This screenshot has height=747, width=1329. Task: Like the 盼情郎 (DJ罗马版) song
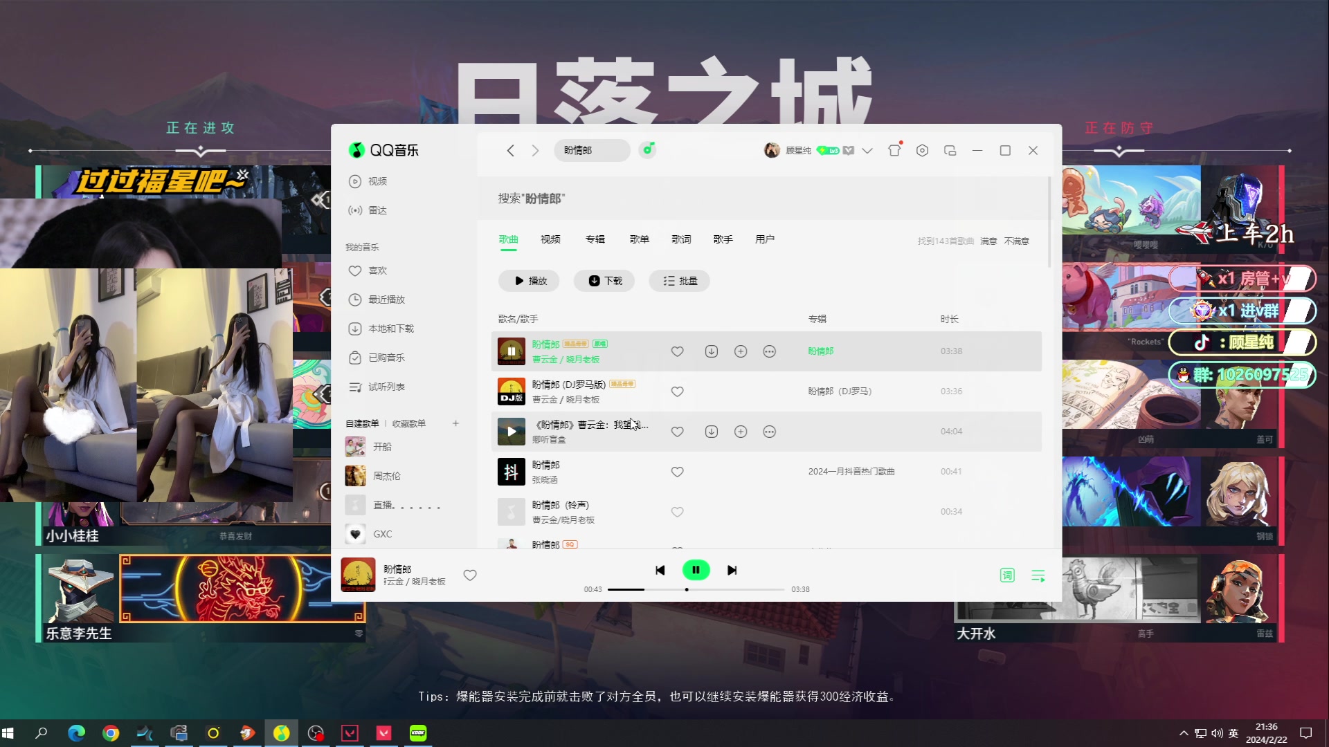click(678, 391)
